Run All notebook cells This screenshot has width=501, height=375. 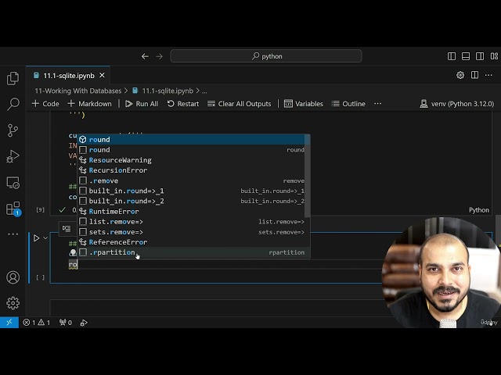click(x=142, y=104)
